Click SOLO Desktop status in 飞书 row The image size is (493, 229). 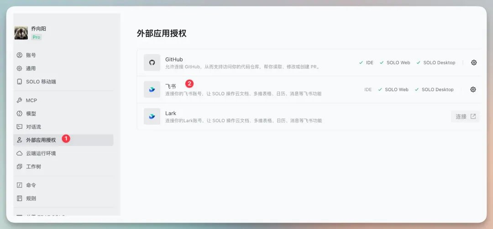coord(434,89)
